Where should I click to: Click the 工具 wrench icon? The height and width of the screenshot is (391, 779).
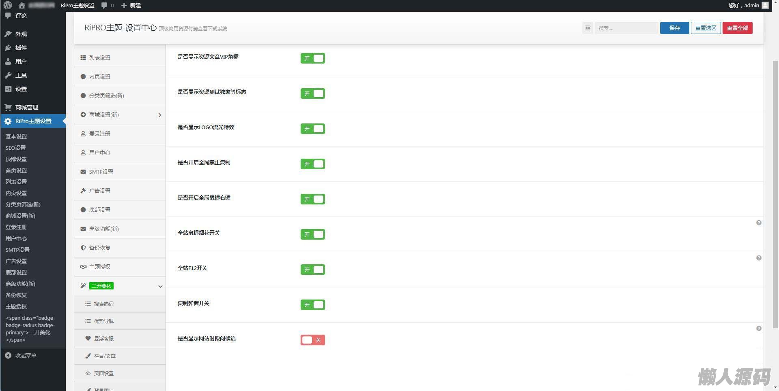point(8,75)
